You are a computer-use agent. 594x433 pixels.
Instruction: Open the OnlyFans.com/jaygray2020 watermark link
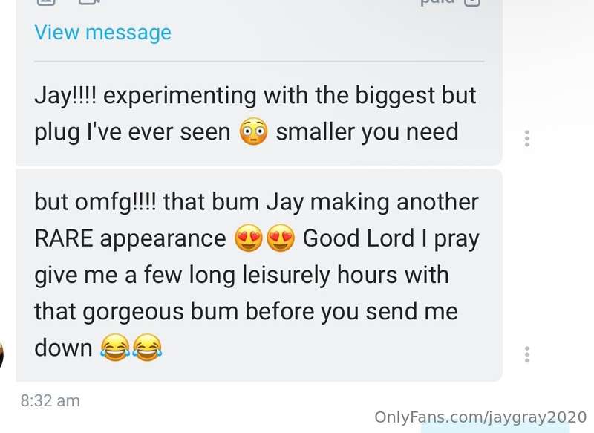pos(480,417)
